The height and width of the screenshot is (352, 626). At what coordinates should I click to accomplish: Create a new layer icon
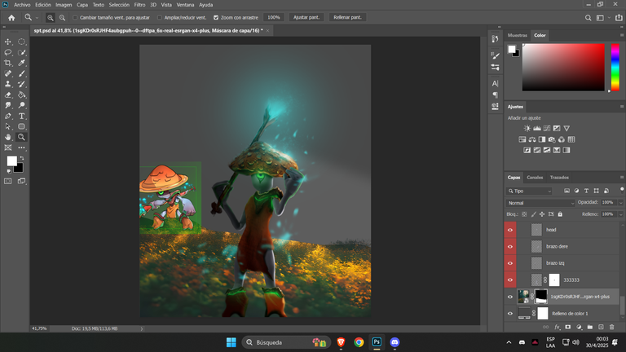click(601, 327)
